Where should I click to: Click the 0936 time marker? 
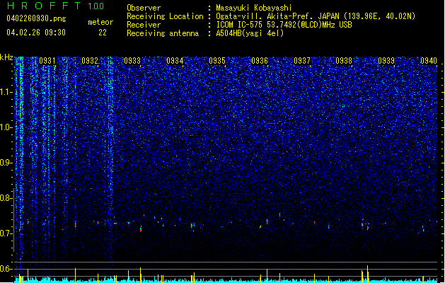(x=260, y=61)
